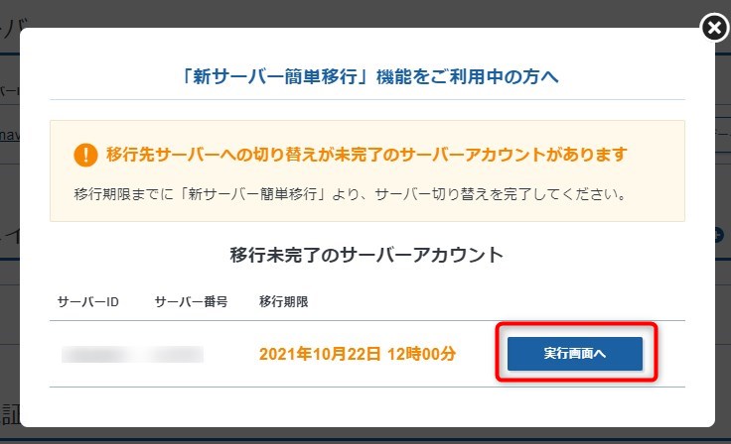Click the 実行画面へ button
The image size is (731, 444).
(x=575, y=354)
